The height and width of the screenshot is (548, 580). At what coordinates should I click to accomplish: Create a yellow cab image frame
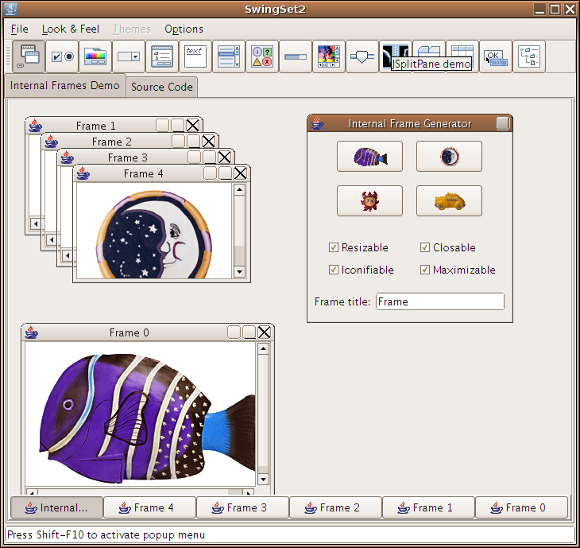(449, 201)
